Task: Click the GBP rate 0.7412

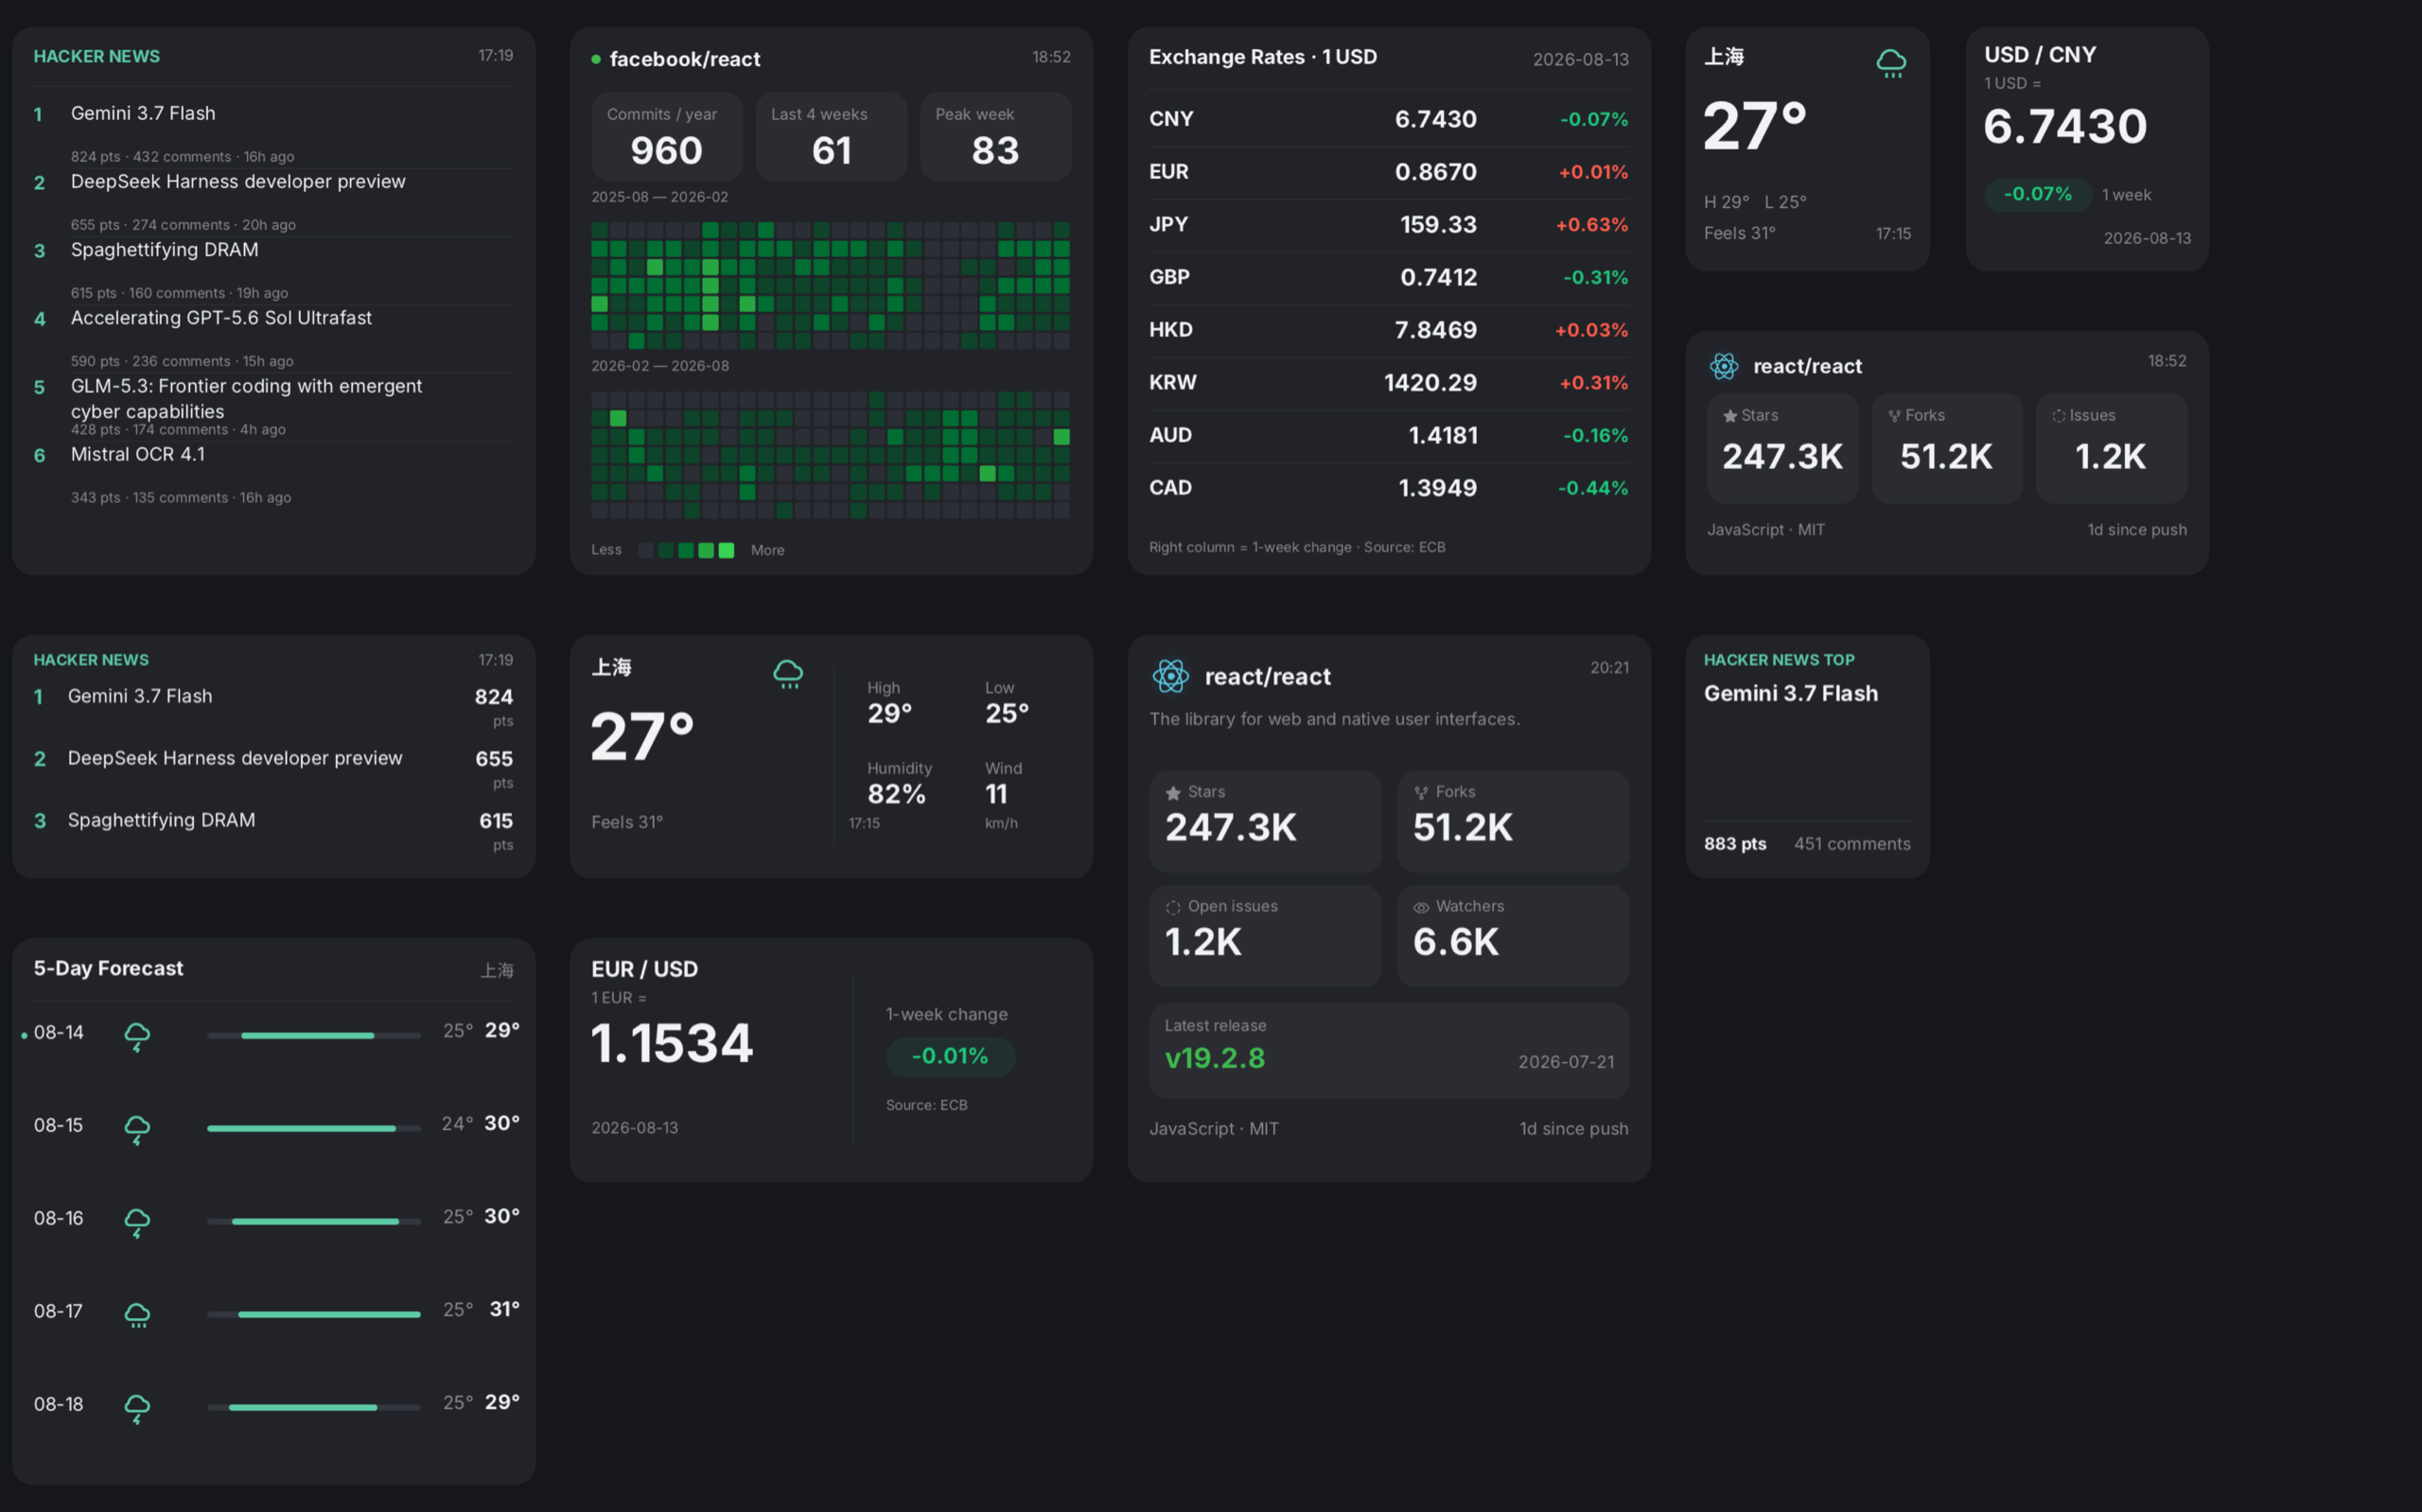Action: click(x=1438, y=277)
